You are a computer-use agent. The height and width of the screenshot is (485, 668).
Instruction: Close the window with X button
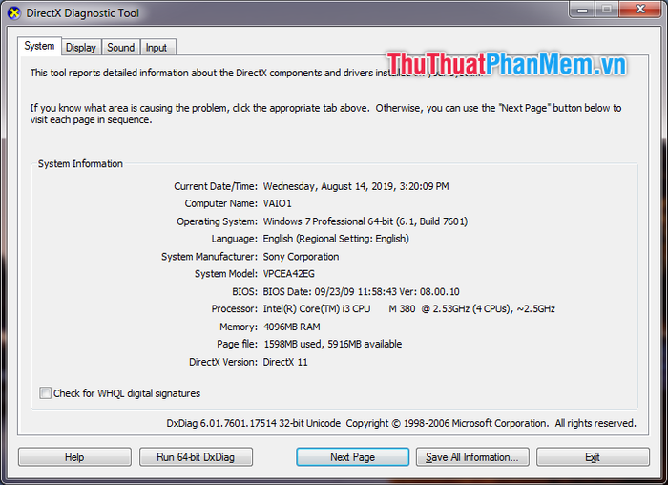point(640,9)
